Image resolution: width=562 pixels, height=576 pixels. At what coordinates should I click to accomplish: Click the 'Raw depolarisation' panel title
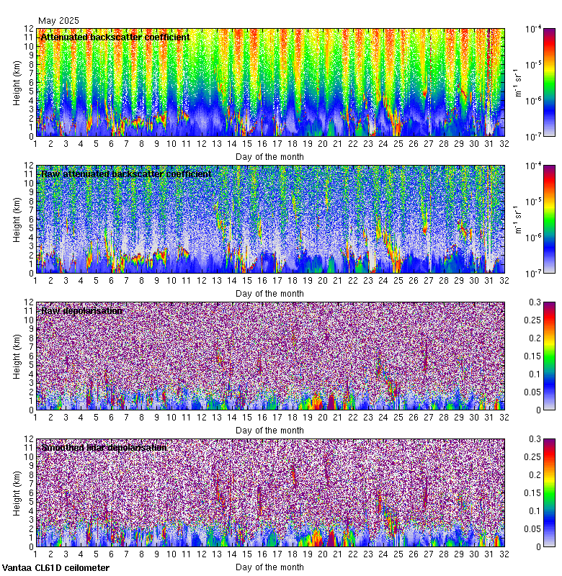pos(81,311)
